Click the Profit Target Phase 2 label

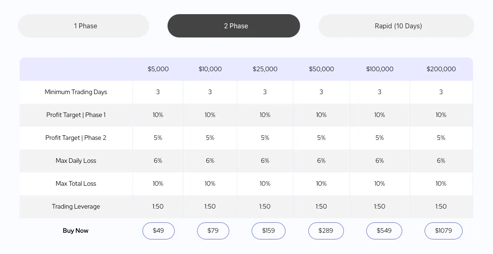point(76,138)
